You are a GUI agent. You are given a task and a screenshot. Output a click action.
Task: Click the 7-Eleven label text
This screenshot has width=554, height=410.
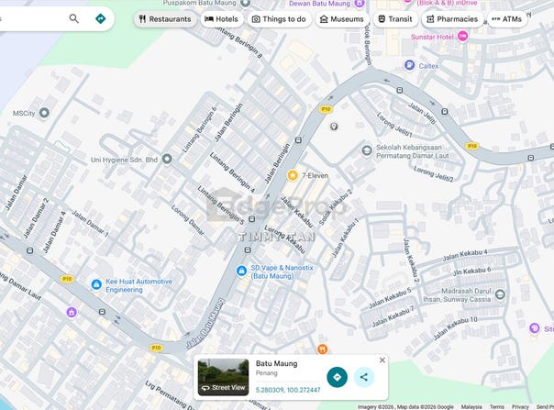coord(316,175)
